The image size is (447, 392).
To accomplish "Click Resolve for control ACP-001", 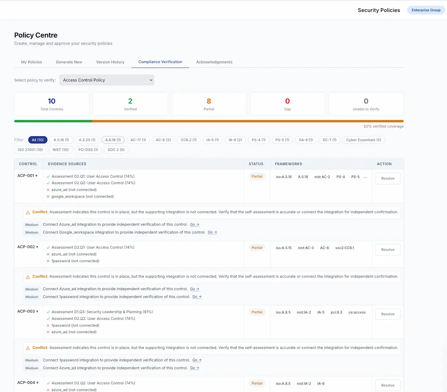I will coord(387,178).
